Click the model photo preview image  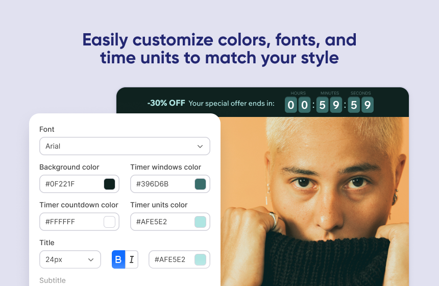(314, 201)
